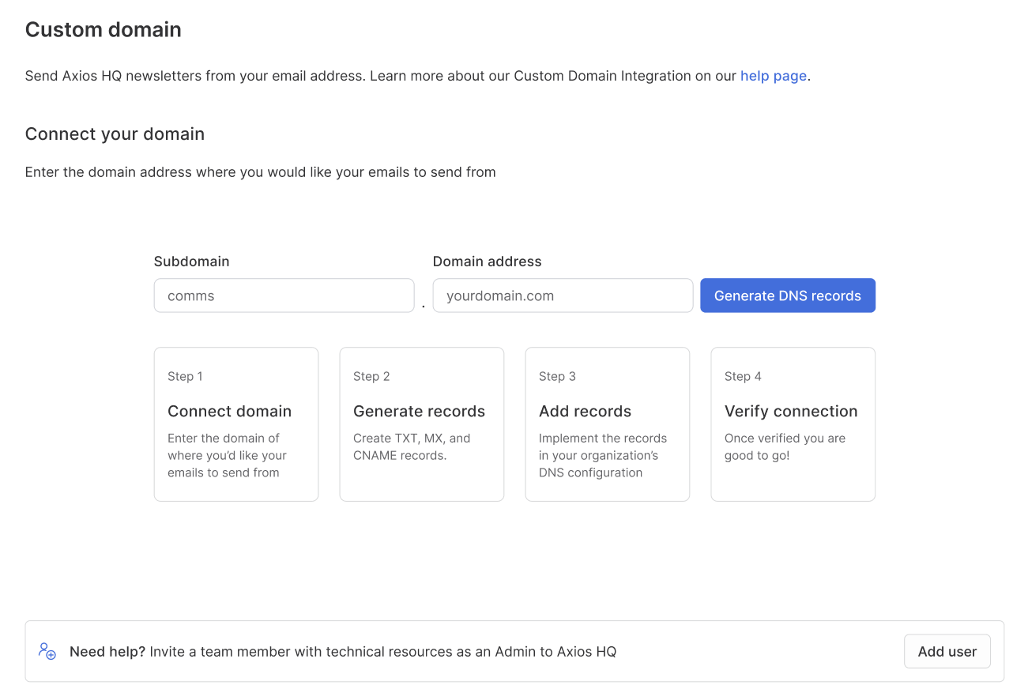Click the Custom domain page heading

pyautogui.click(x=104, y=30)
